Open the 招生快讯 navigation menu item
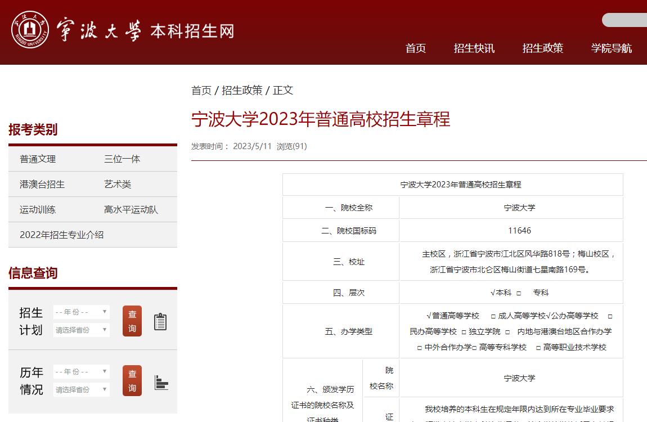This screenshot has width=647, height=422. click(x=474, y=48)
